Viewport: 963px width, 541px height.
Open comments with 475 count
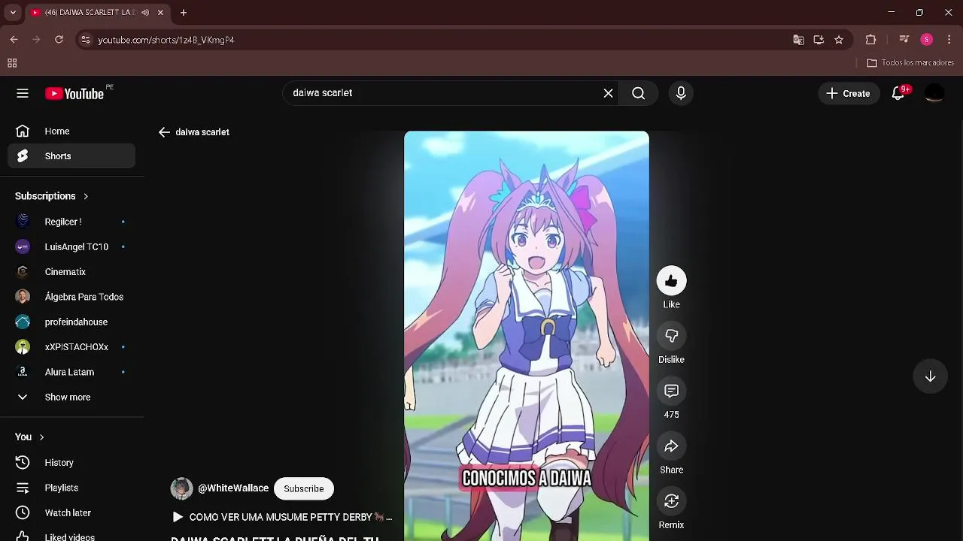pyautogui.click(x=671, y=391)
